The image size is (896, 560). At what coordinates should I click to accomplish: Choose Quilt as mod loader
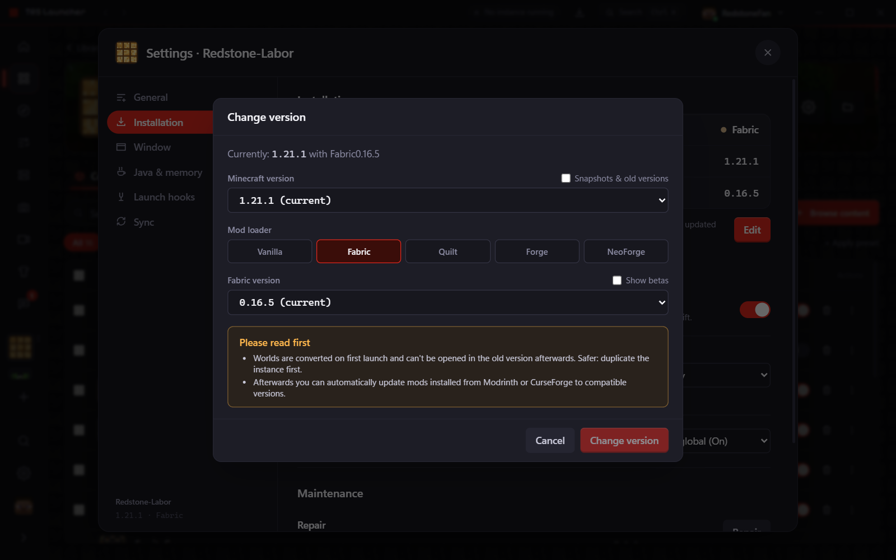(447, 251)
